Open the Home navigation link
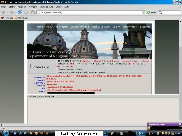 click(40, 27)
